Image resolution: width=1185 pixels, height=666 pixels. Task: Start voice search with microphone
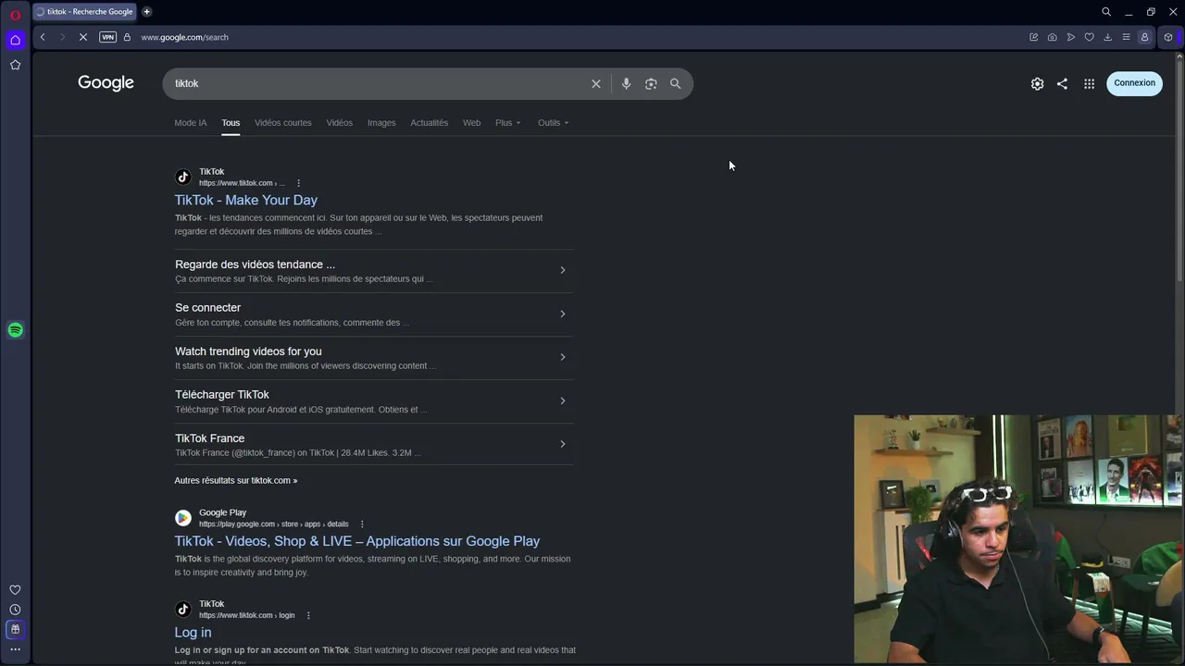[626, 83]
